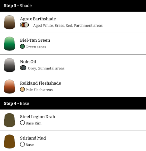This screenshot has height=151, width=146.
Task: Click the overlapping swatches under Agrax Earthshade
Action: pyautogui.click(x=24, y=25)
